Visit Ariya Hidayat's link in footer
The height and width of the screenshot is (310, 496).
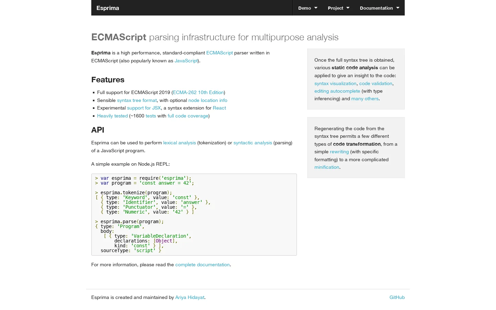click(x=190, y=297)
